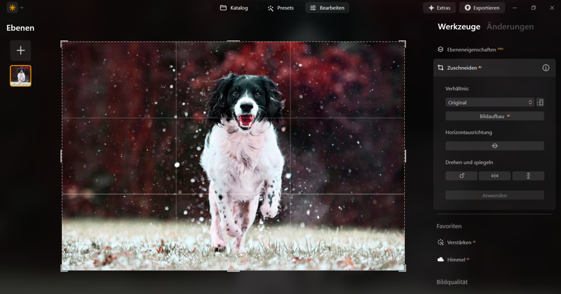Click the Bildaufbau AI button
561x294 pixels.
coord(494,116)
